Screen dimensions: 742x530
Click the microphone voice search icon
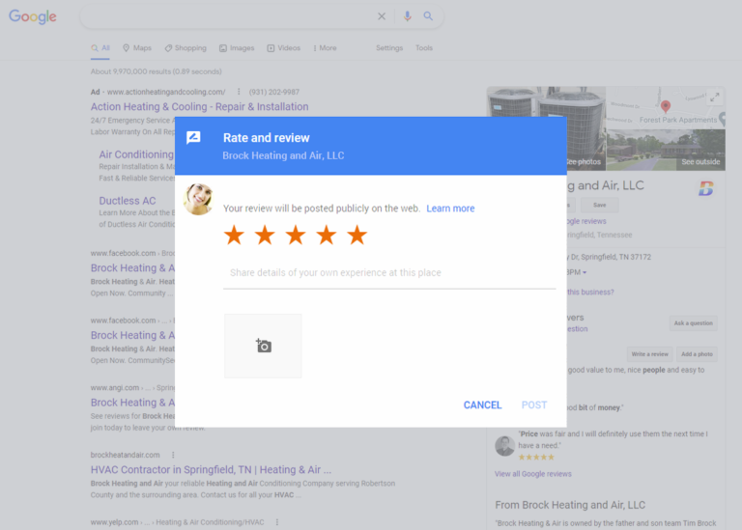pyautogui.click(x=407, y=16)
